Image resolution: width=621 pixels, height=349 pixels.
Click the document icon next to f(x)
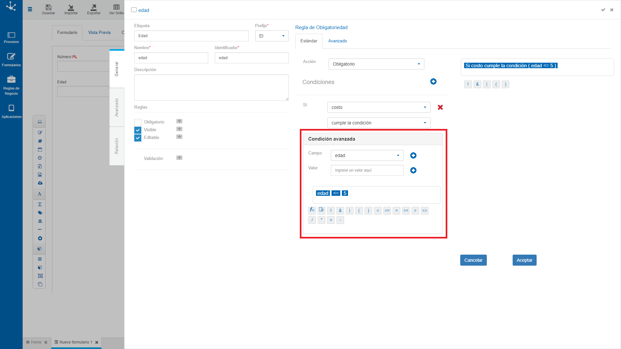(x=321, y=210)
